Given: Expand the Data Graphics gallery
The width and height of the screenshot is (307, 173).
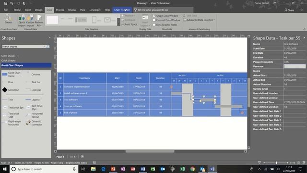Looking at the screenshot, I should click(x=118, y=25).
